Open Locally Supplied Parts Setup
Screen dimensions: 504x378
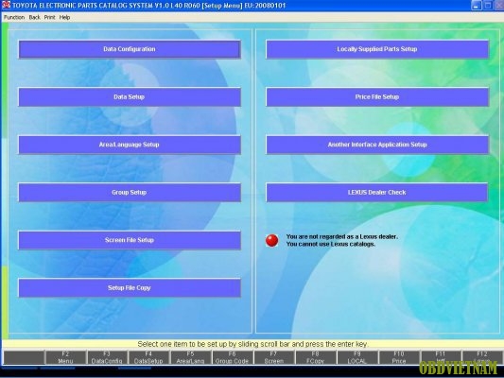[x=377, y=49]
